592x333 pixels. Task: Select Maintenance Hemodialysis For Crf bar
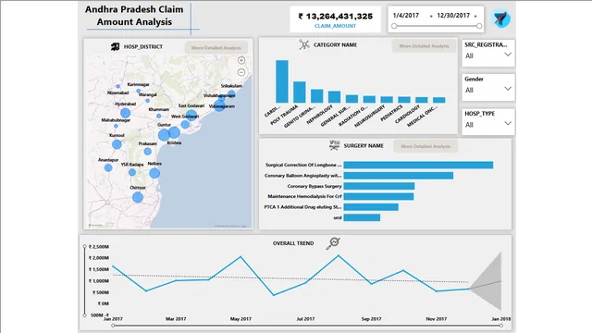pyautogui.click(x=378, y=196)
